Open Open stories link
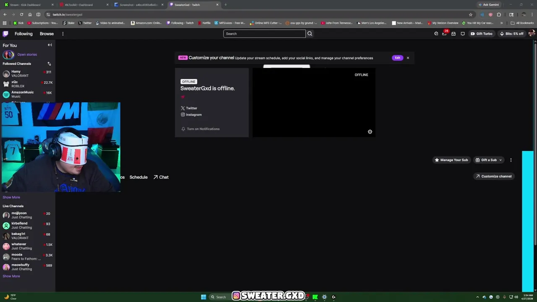Image resolution: width=537 pixels, height=302 pixels. click(x=27, y=55)
